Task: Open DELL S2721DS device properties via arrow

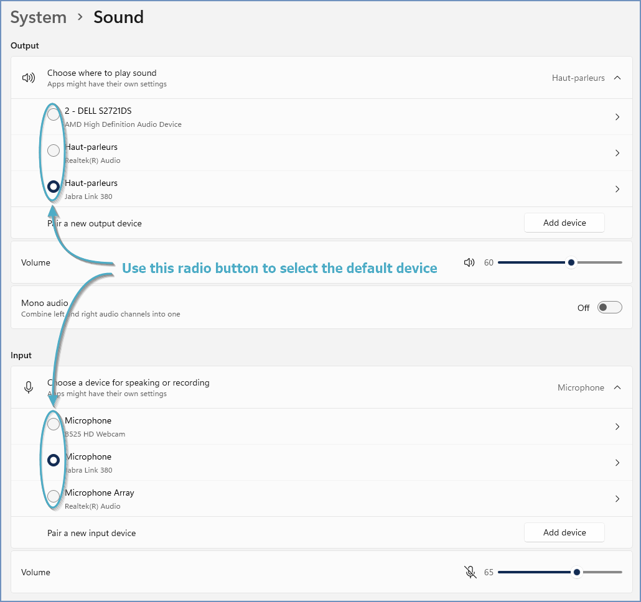Action: click(x=617, y=116)
